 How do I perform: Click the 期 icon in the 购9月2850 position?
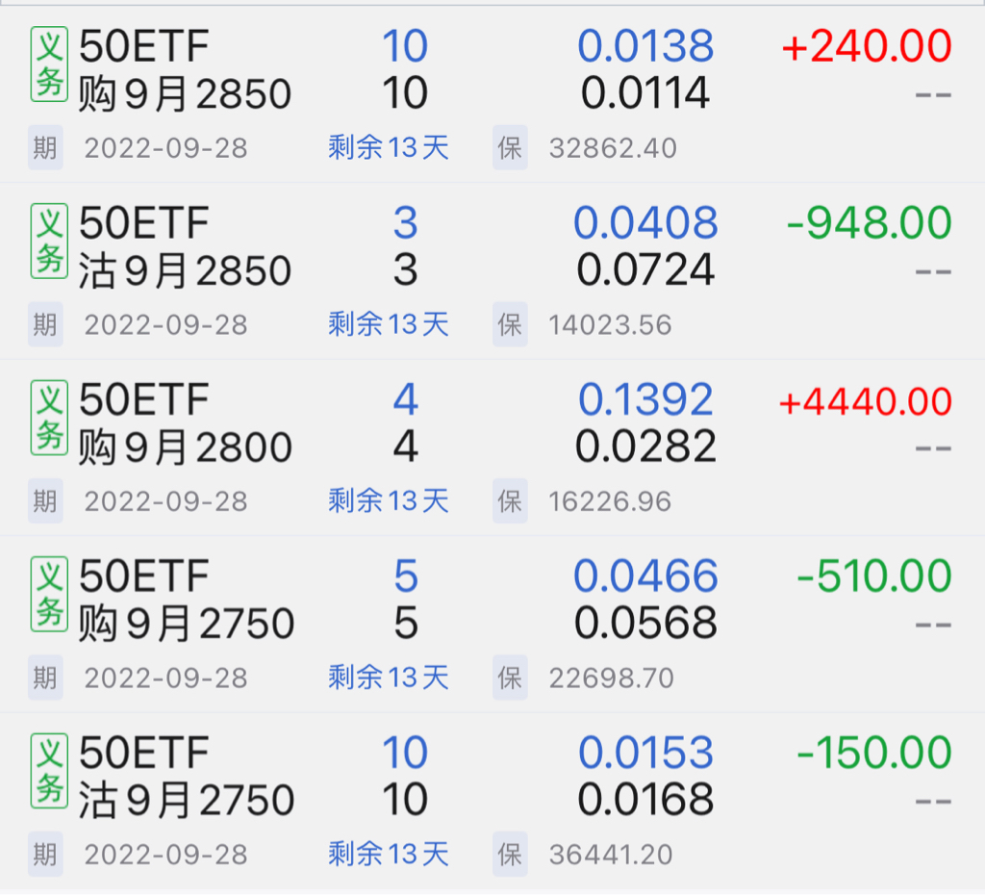(45, 148)
